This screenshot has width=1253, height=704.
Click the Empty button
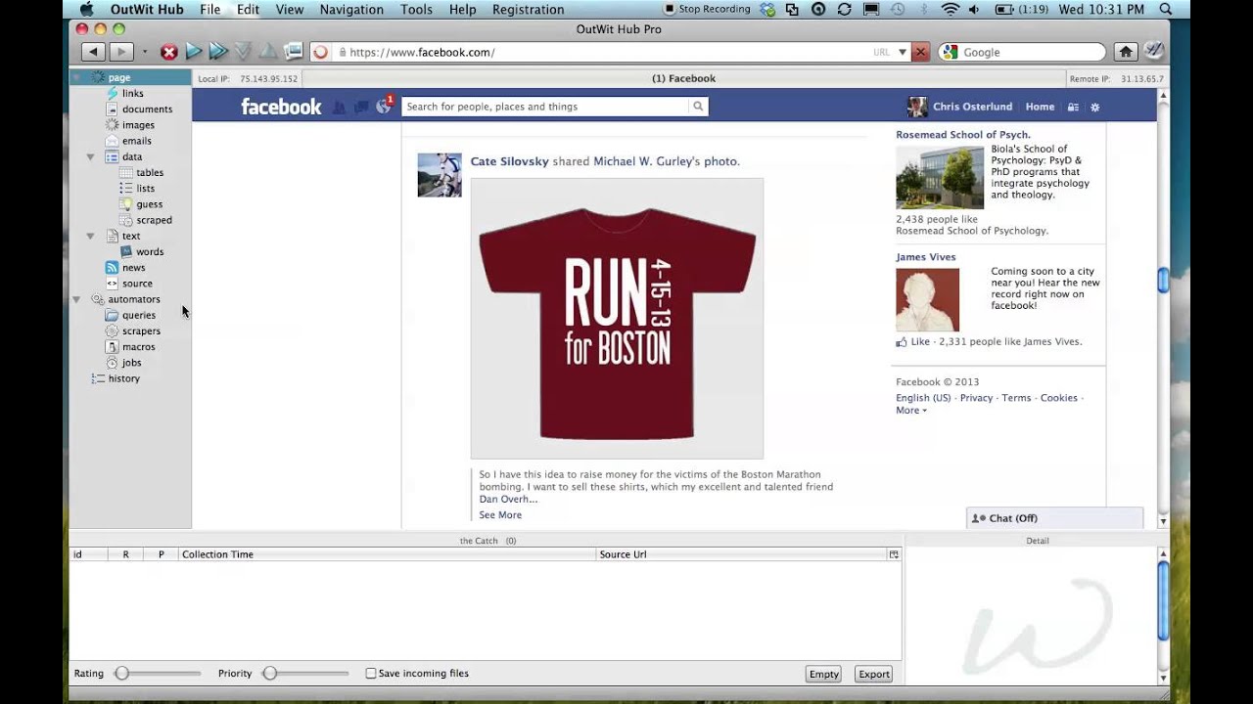[824, 674]
